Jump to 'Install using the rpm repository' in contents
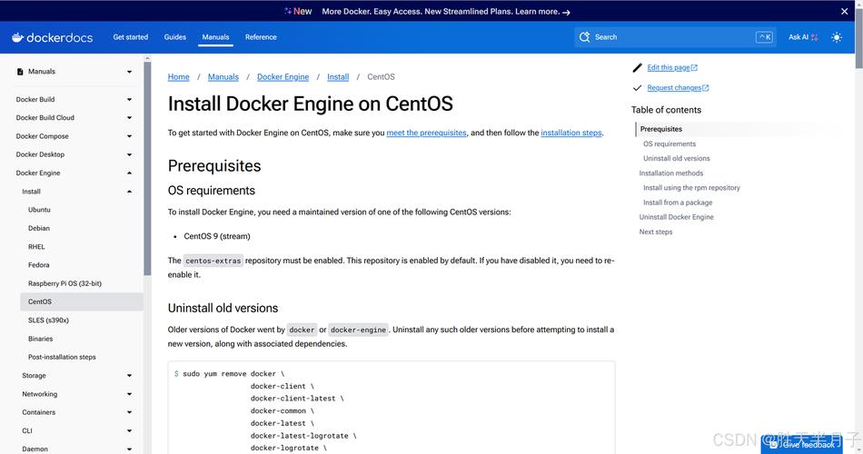Viewport: 863px width, 454px height. point(691,188)
